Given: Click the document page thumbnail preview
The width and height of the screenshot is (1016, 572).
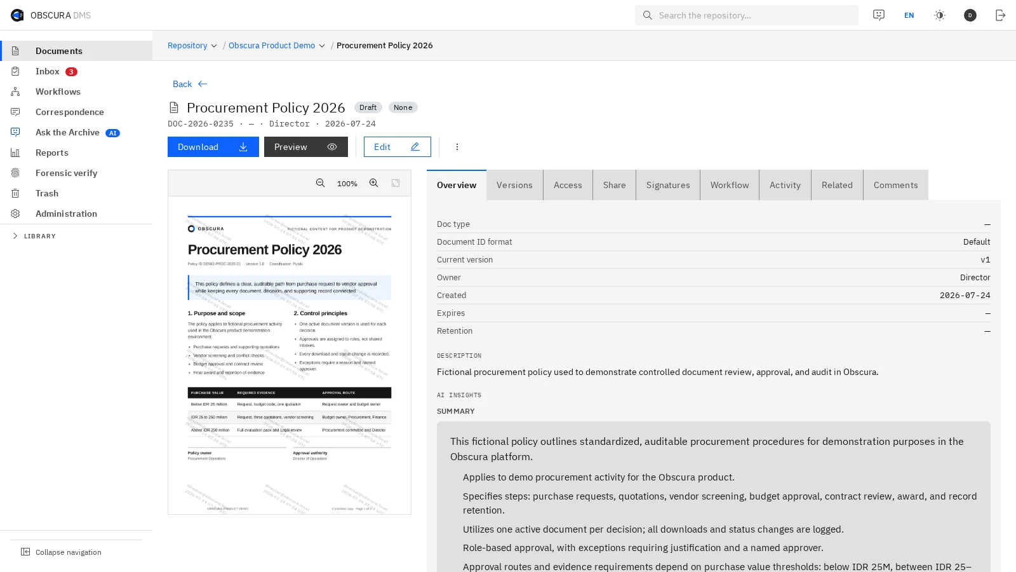Looking at the screenshot, I should coord(290,355).
